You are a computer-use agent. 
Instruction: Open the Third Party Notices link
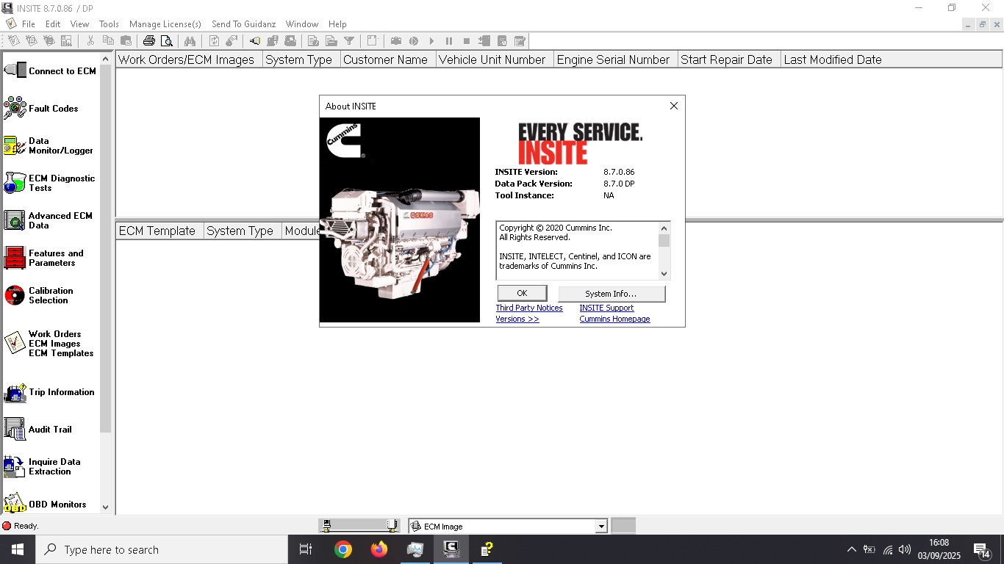click(x=528, y=308)
